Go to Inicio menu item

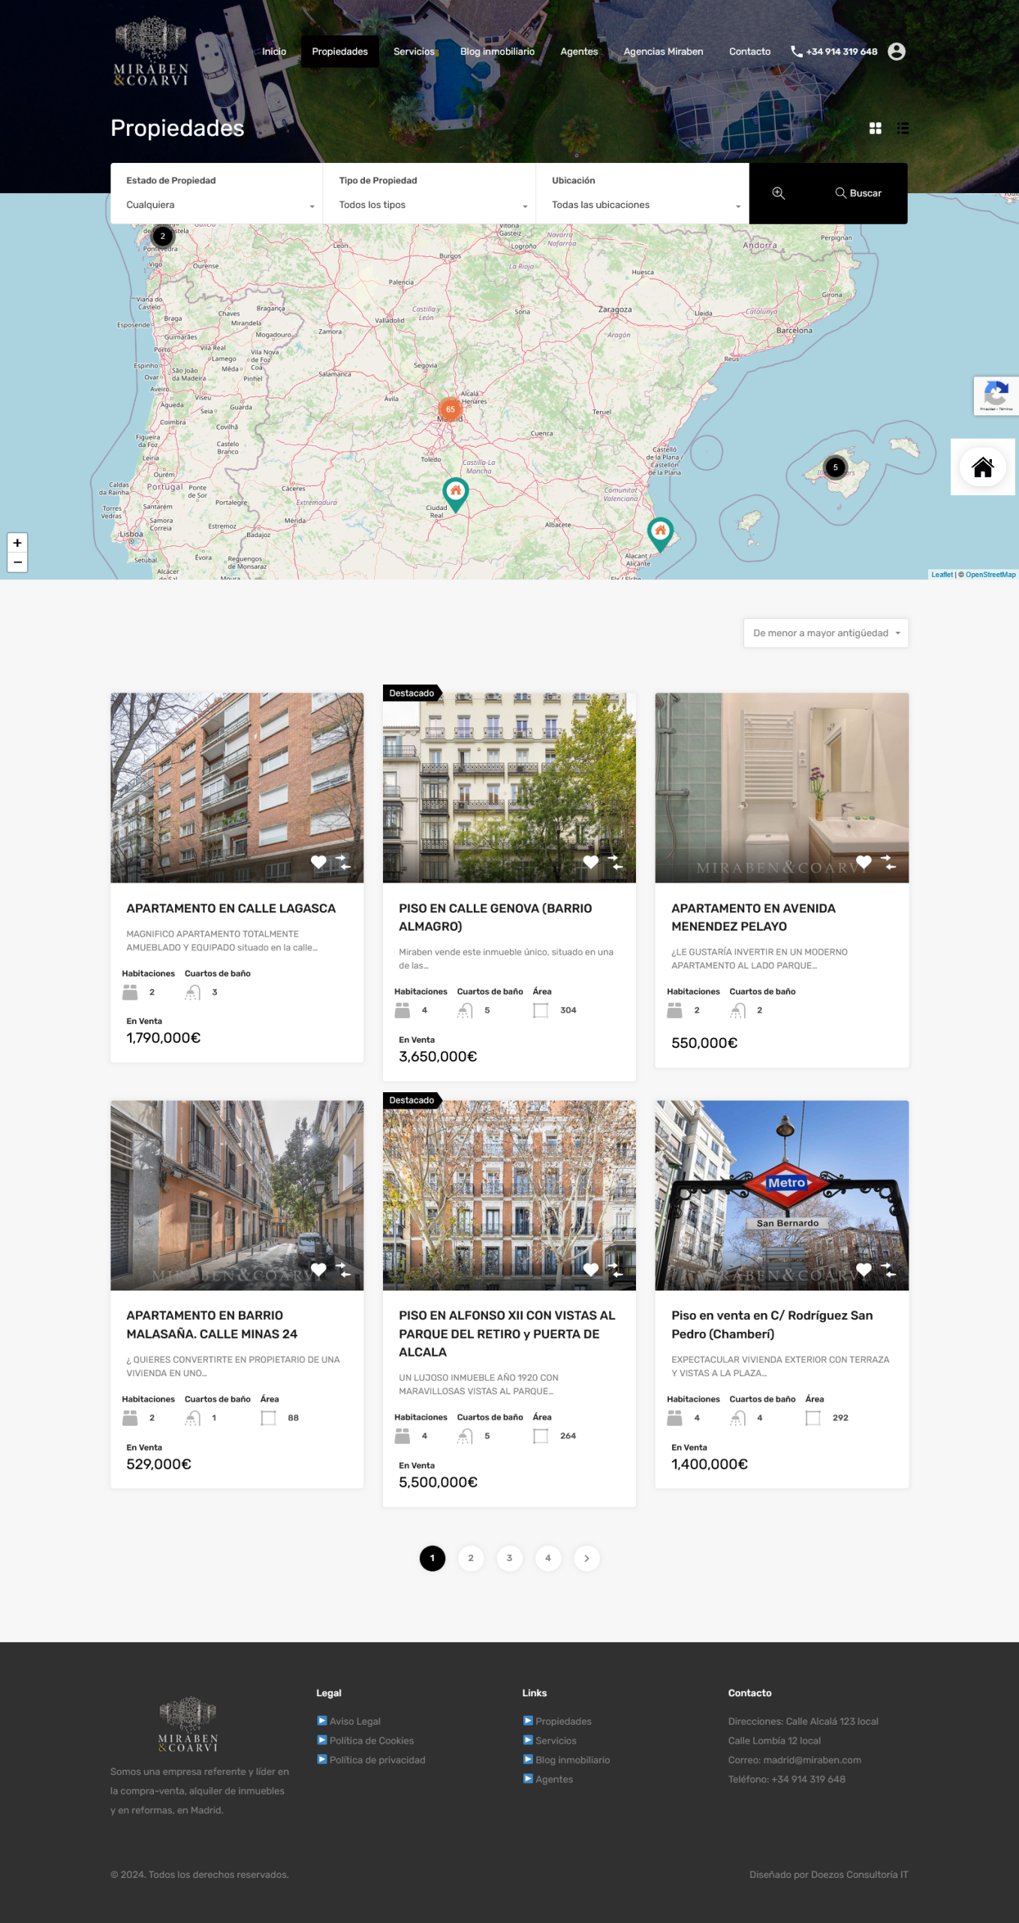point(274,52)
